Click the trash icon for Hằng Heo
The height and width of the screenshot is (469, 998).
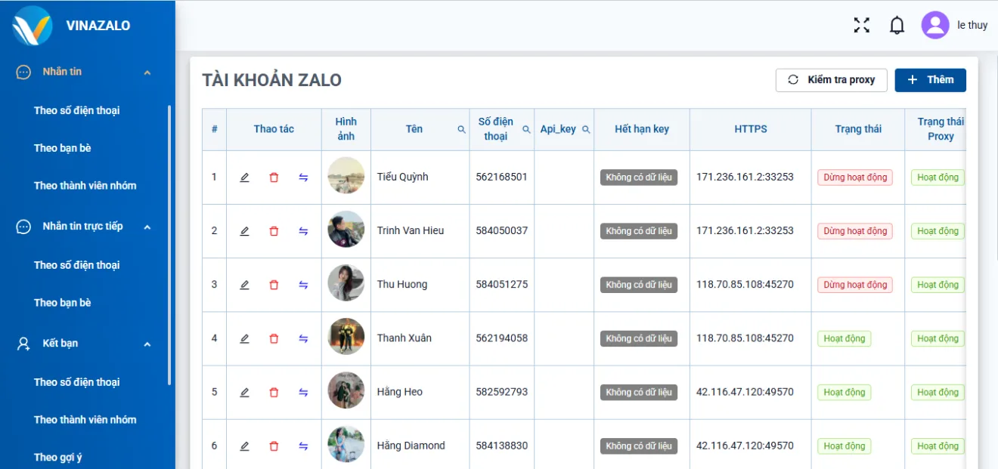[274, 393]
